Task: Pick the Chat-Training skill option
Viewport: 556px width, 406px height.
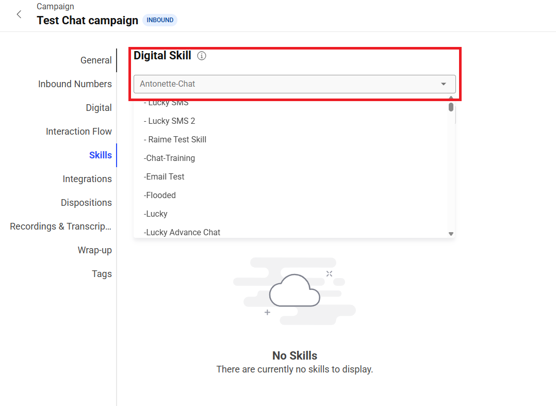Action: click(x=294, y=158)
